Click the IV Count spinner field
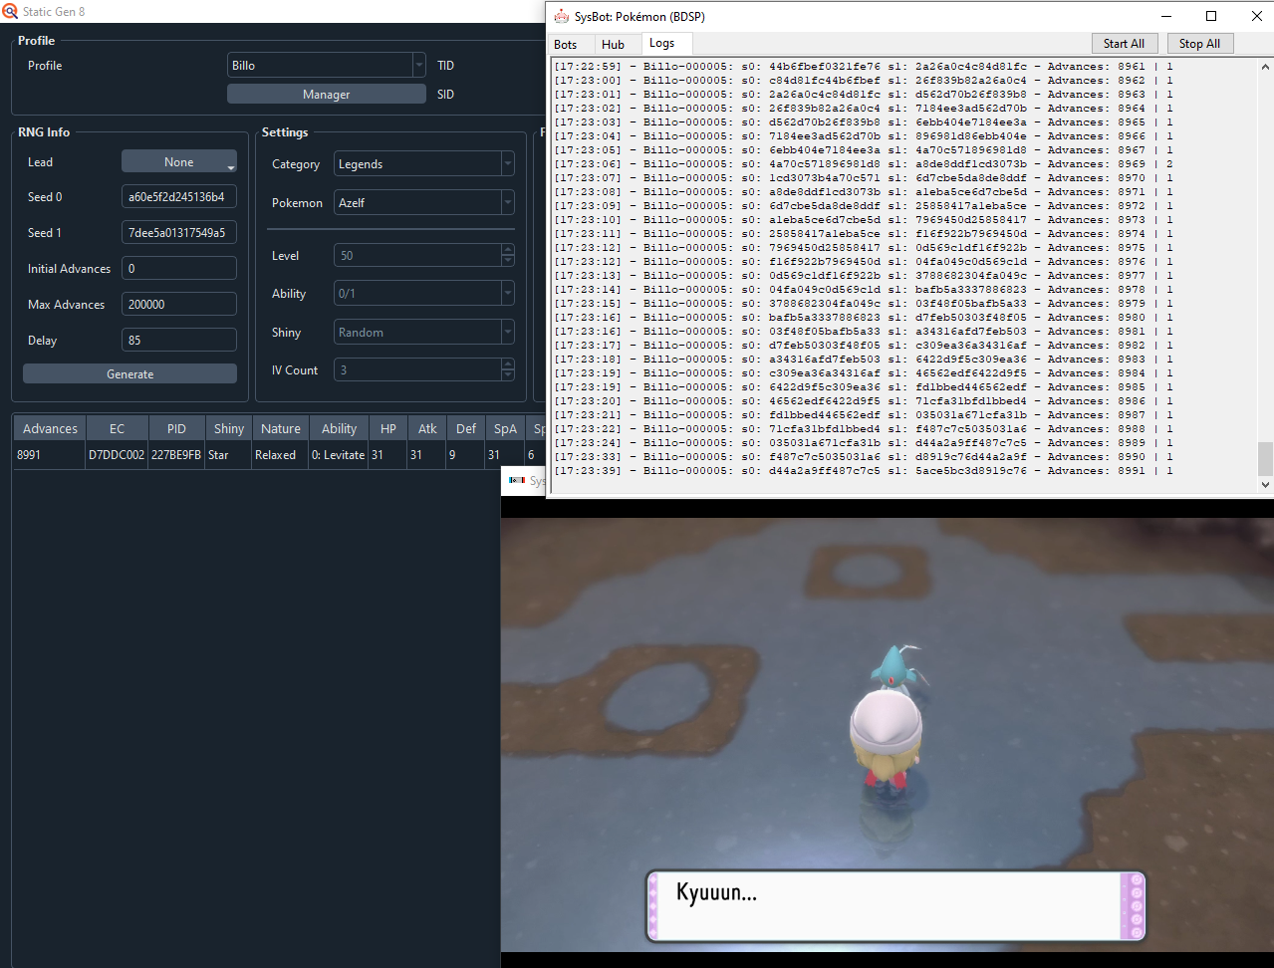Screen dimensions: 1274x968 (x=424, y=369)
